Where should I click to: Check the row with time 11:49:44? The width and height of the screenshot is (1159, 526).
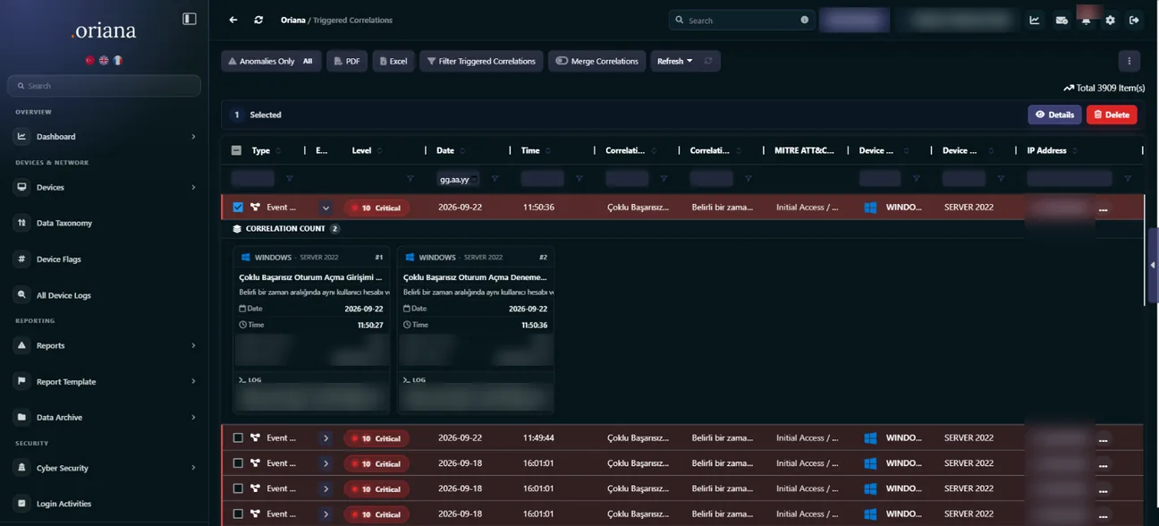click(238, 438)
